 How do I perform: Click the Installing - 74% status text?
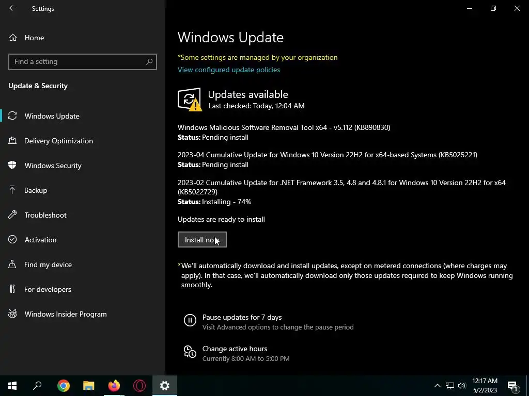(x=226, y=202)
